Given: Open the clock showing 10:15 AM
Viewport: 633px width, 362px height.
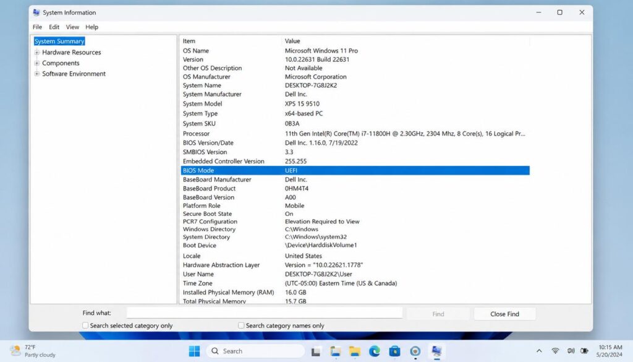Looking at the screenshot, I should tap(610, 351).
